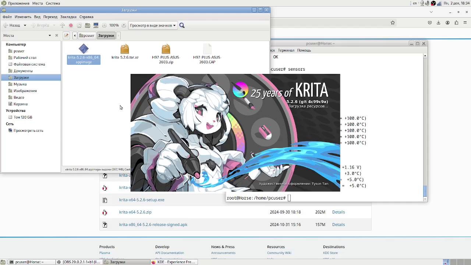
Task: Open the Система panel menu
Action: click(53, 3)
